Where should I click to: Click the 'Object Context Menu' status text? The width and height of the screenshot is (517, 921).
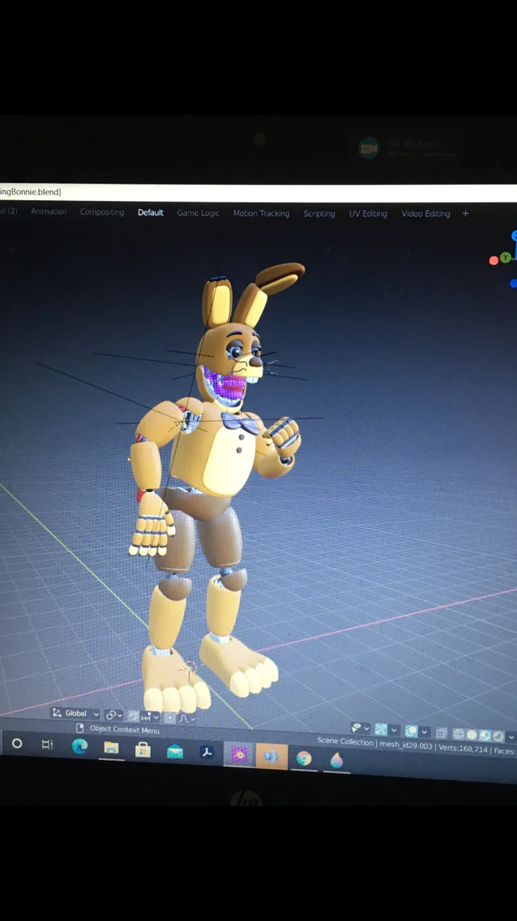click(x=125, y=729)
